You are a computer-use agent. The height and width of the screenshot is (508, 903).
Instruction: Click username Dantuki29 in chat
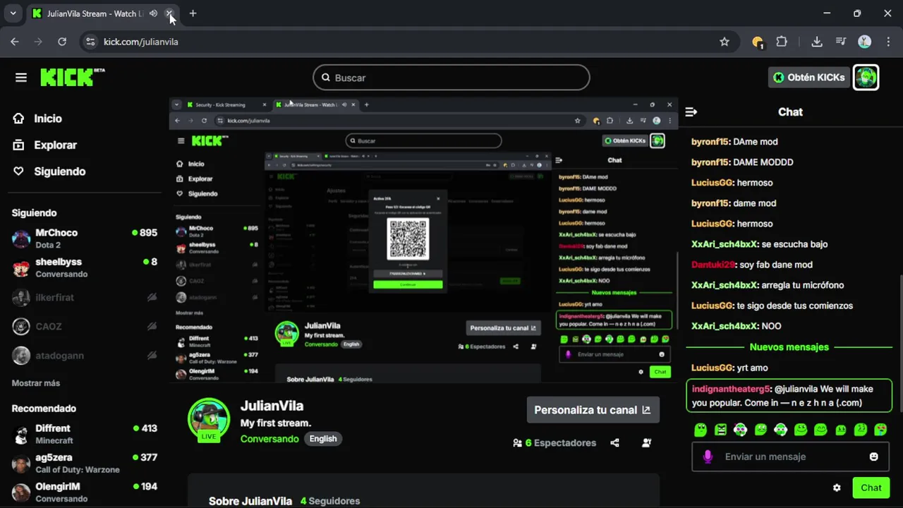coord(713,265)
